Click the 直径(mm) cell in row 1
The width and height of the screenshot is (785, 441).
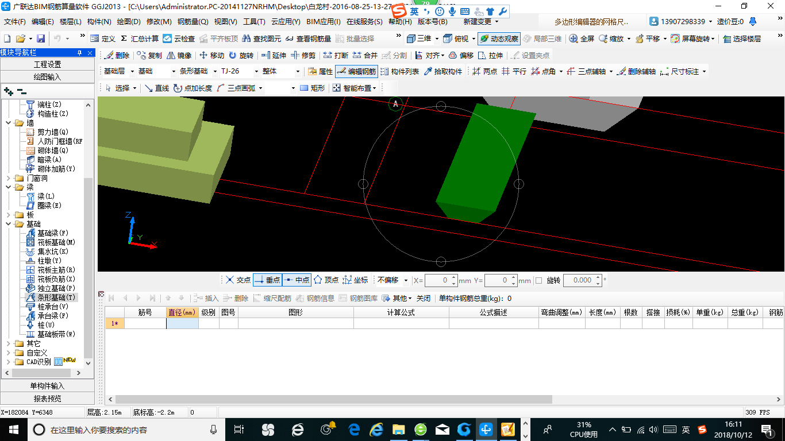182,323
